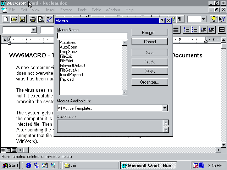Click the Microsoft Word taskbar button
This screenshot has height=170, width=227.
pos(149,165)
